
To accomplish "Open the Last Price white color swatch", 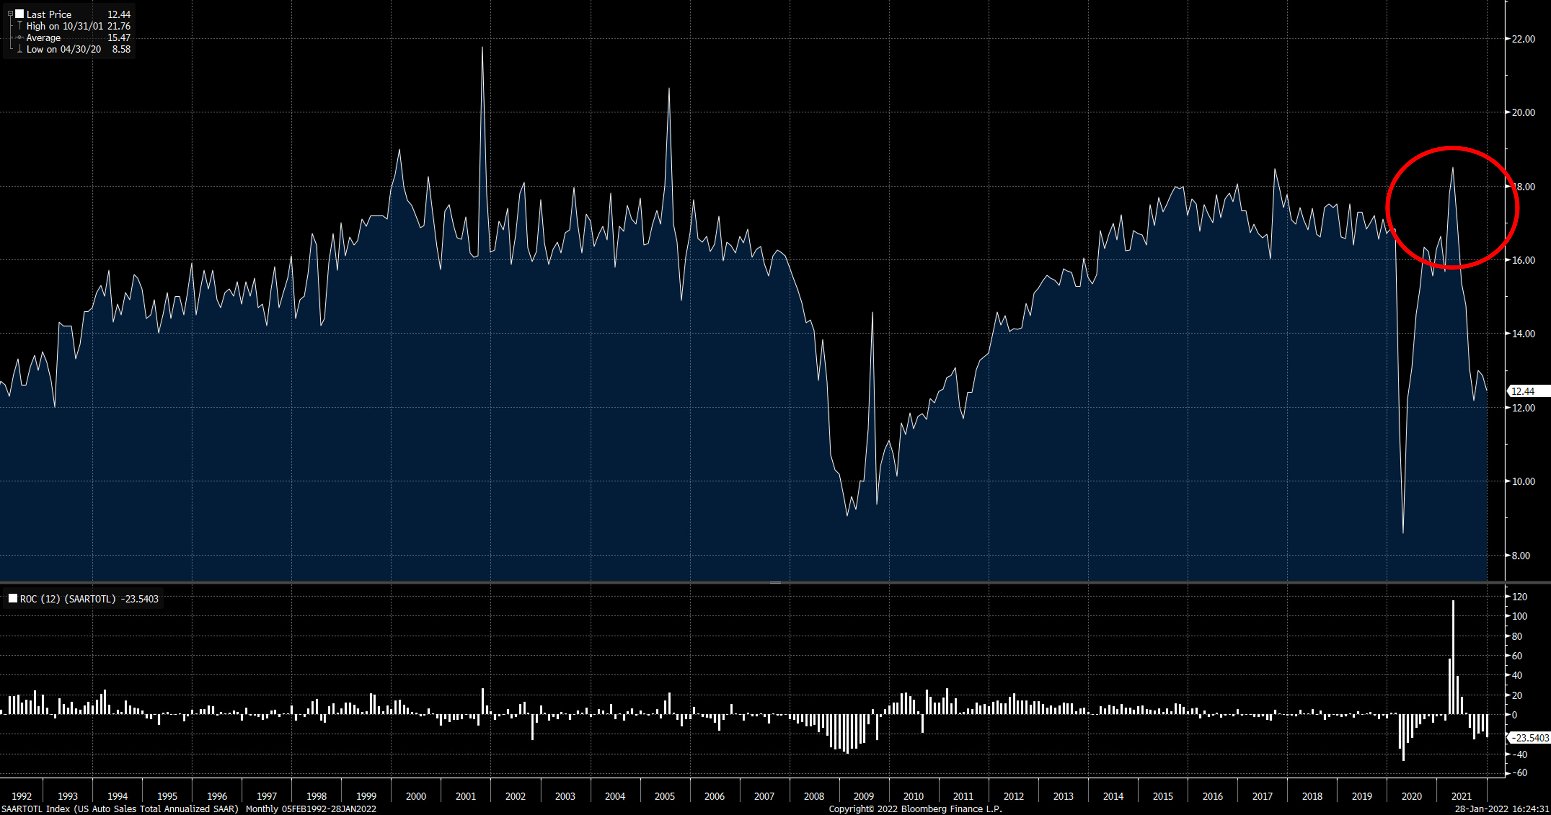I will pyautogui.click(x=20, y=14).
